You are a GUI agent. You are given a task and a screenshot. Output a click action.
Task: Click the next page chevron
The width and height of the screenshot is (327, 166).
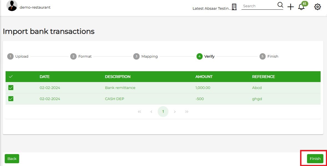coord(175,112)
